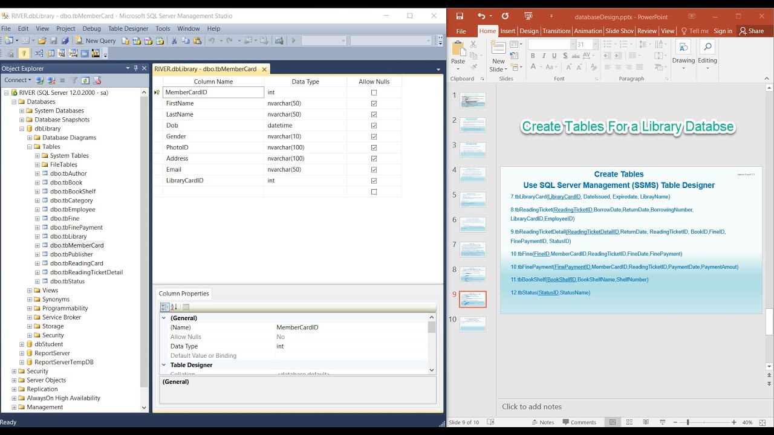The width and height of the screenshot is (774, 435).
Task: Click the Start From Beginning slideshow icon in PowerPoint
Action: point(528,16)
